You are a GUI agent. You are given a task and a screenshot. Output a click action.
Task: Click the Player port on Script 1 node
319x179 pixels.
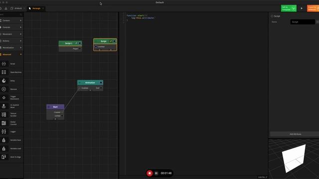pyautogui.click(x=80, y=49)
